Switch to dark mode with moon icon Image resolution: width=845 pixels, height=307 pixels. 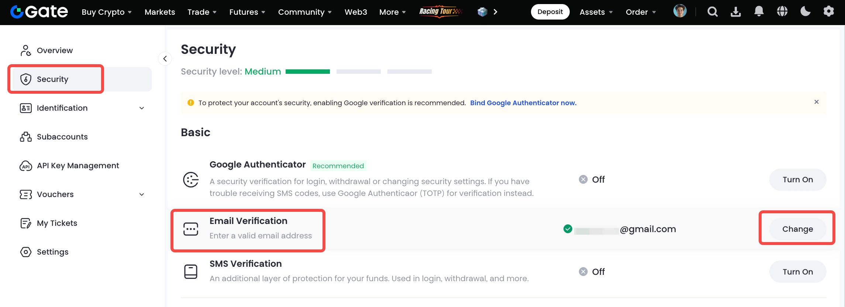tap(805, 12)
